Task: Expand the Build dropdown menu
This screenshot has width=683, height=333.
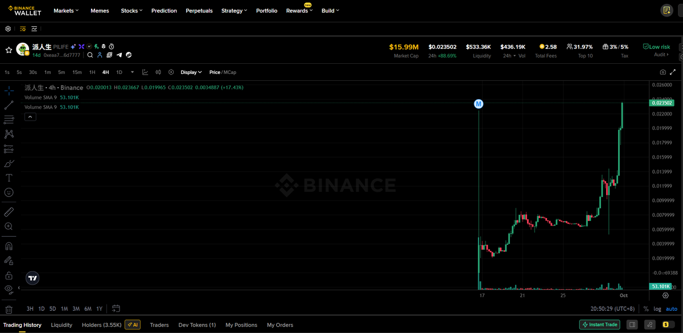Action: click(330, 10)
